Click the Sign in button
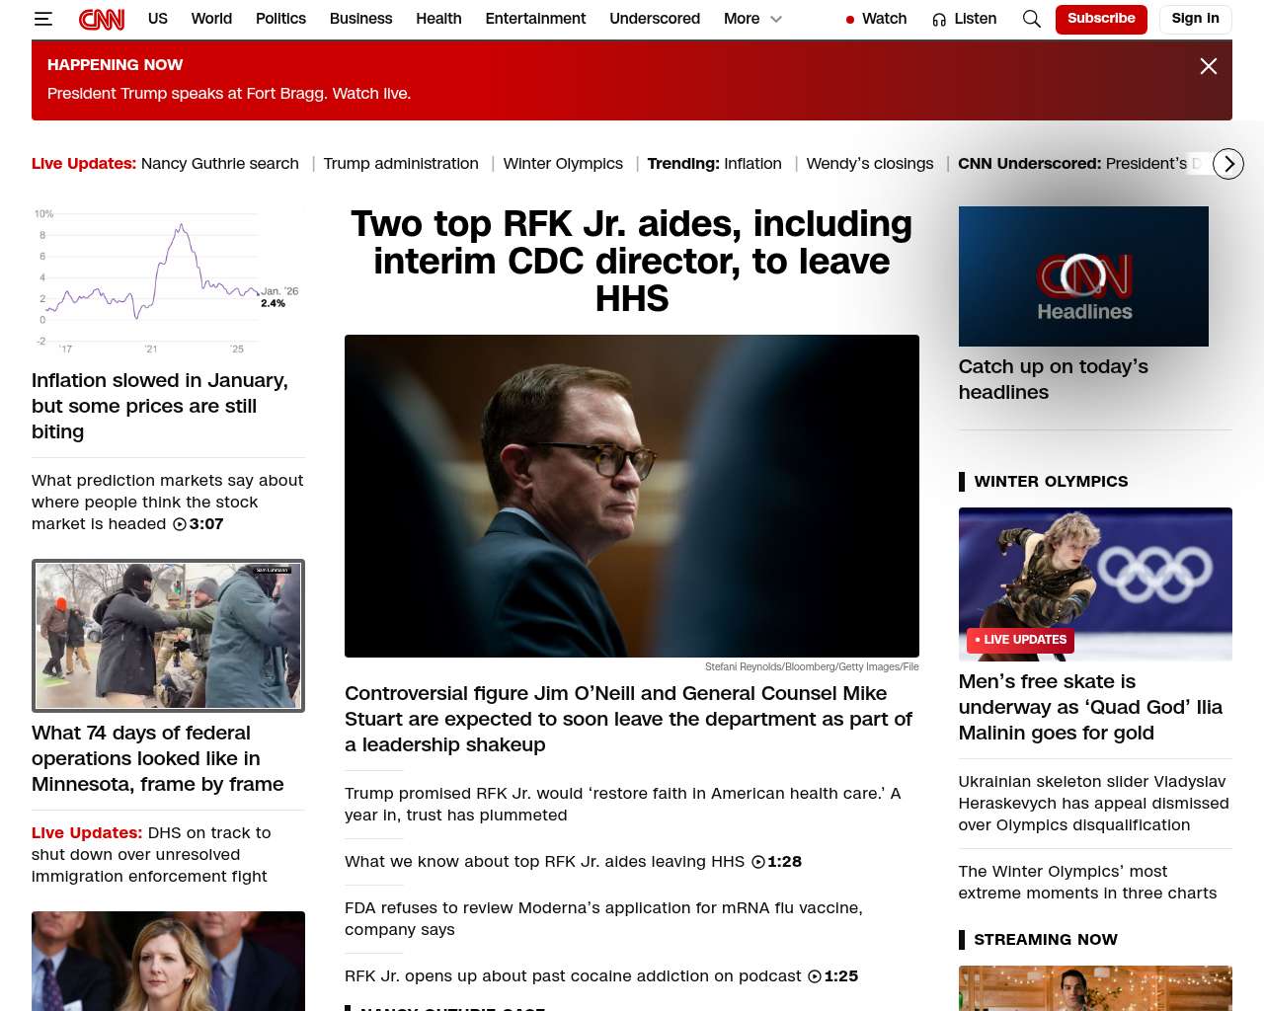 [x=1196, y=19]
